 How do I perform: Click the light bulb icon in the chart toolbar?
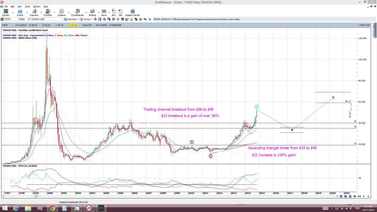(131, 19)
